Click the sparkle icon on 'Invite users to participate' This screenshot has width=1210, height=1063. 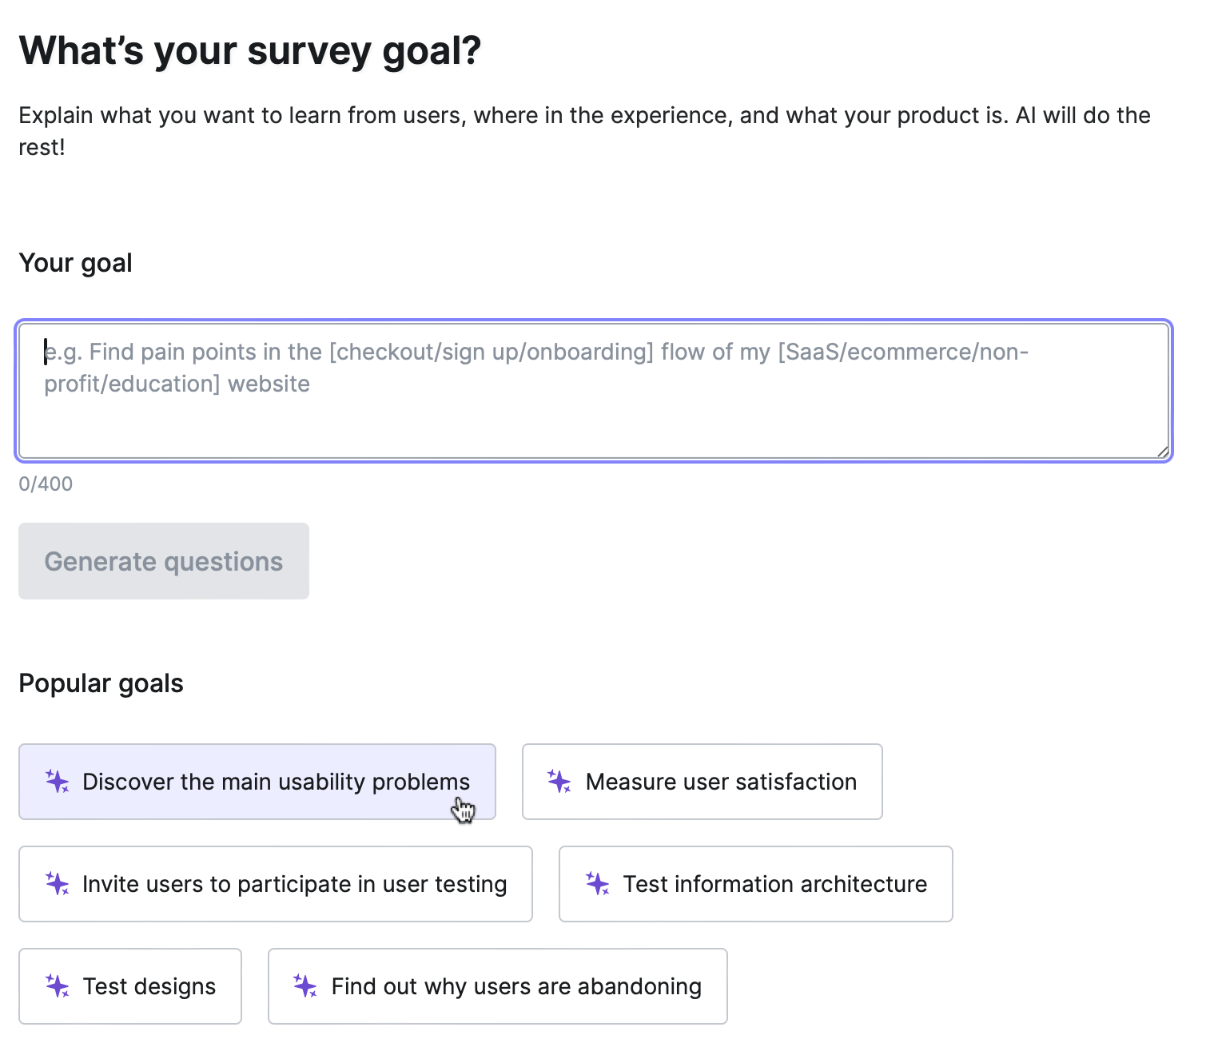pos(56,884)
